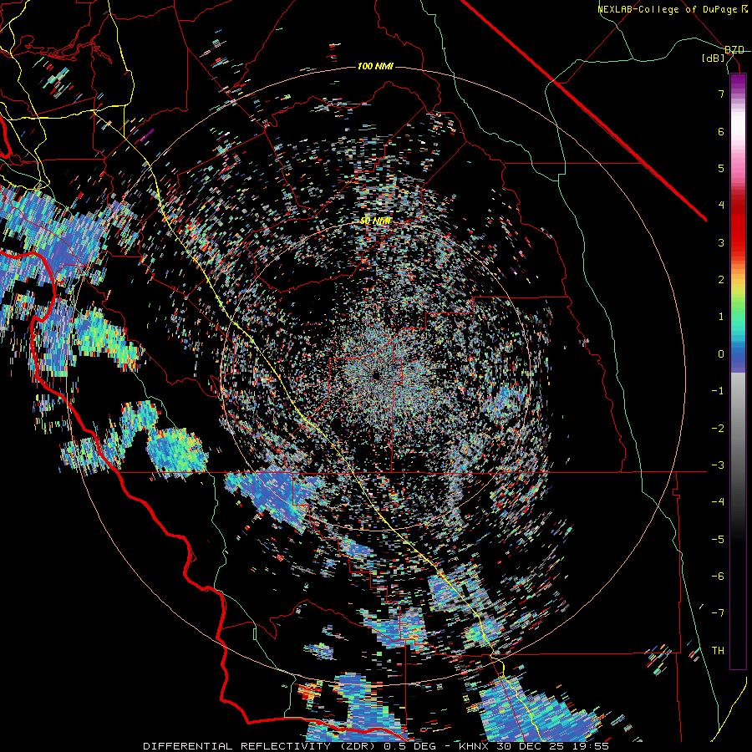Screen dimensions: 752x752
Task: Click the small arrow icon after DuPage
Action: pos(744,9)
